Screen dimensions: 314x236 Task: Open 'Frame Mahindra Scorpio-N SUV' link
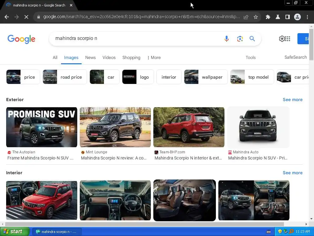pyautogui.click(x=40, y=158)
